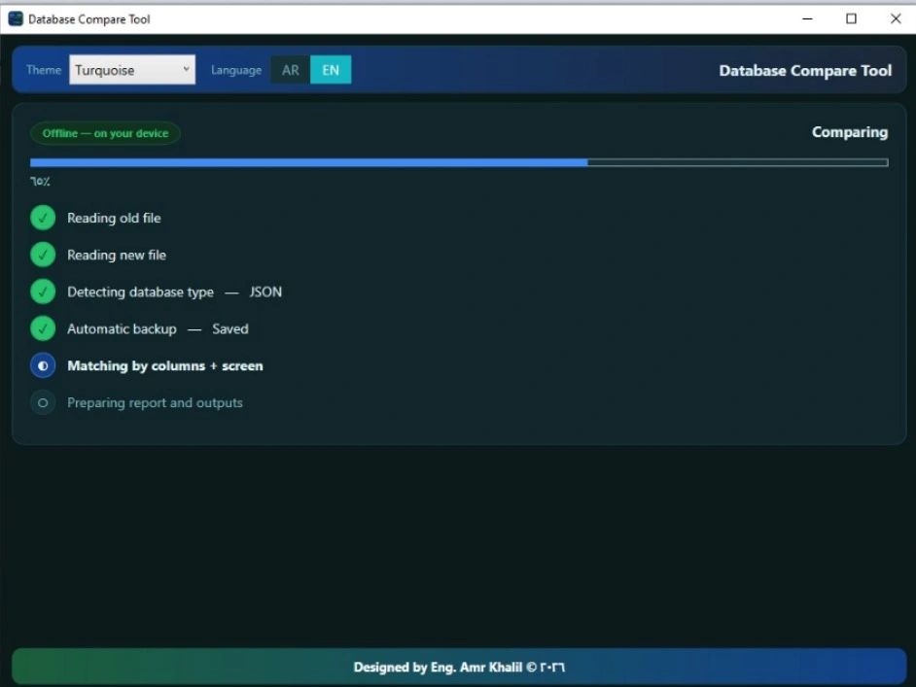916x687 pixels.
Task: Select the EN language button
Action: point(331,70)
